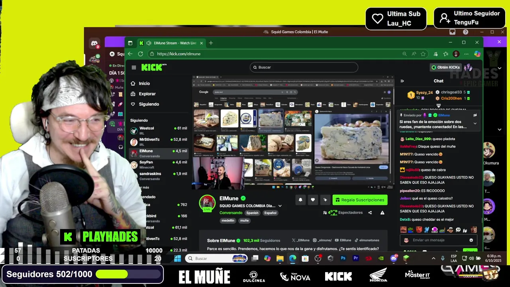The width and height of the screenshot is (510, 287).
Task: Click the report warning triangle icon
Action: 382,213
